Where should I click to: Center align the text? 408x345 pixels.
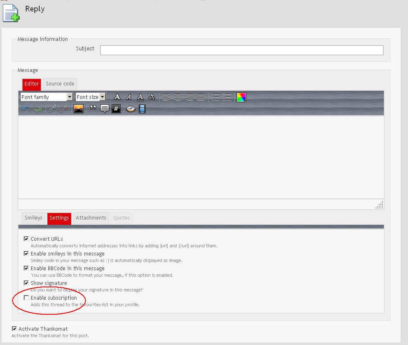(x=178, y=97)
